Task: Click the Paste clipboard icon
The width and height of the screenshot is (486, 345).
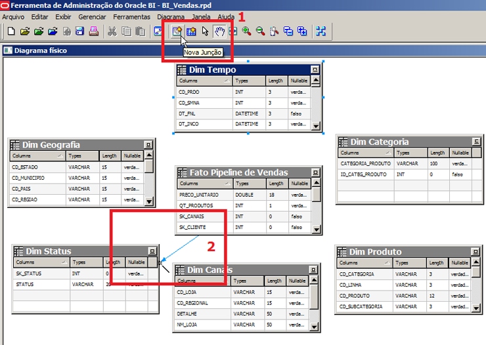Action: click(141, 31)
